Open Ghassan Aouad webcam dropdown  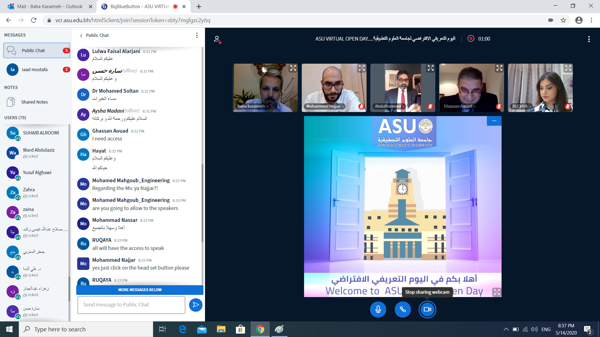click(460, 106)
